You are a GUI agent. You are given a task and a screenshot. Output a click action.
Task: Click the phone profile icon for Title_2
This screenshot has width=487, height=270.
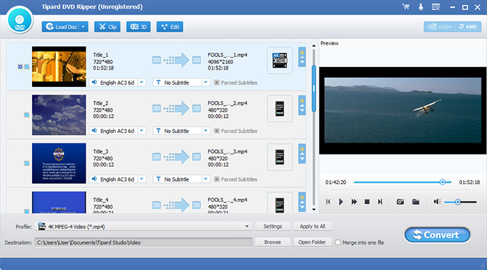pos(280,109)
